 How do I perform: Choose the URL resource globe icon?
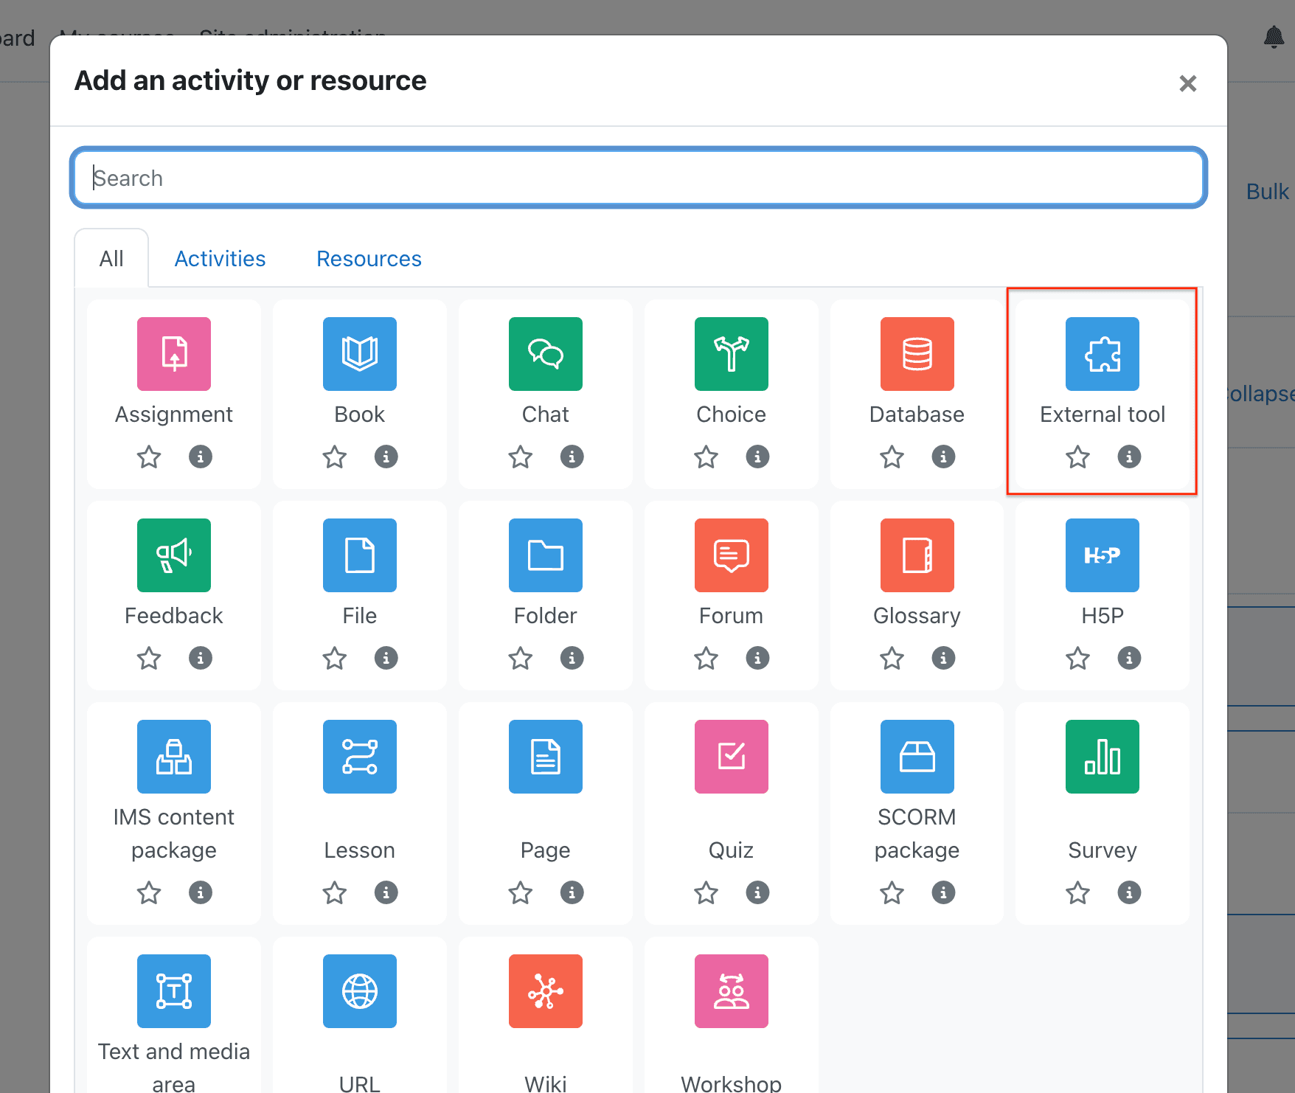(360, 991)
